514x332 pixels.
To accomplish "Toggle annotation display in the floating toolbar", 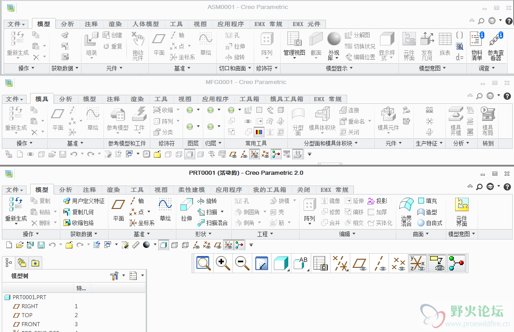I will click(437, 263).
